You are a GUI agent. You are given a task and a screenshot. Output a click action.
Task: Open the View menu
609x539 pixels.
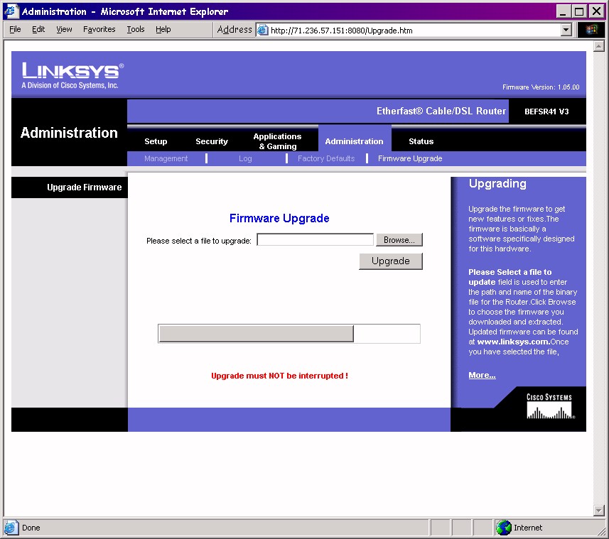point(64,29)
